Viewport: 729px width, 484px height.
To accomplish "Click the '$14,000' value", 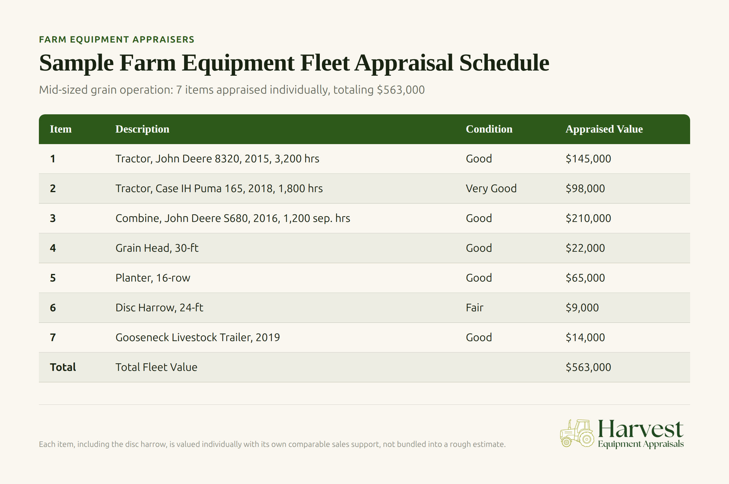I will [x=585, y=337].
